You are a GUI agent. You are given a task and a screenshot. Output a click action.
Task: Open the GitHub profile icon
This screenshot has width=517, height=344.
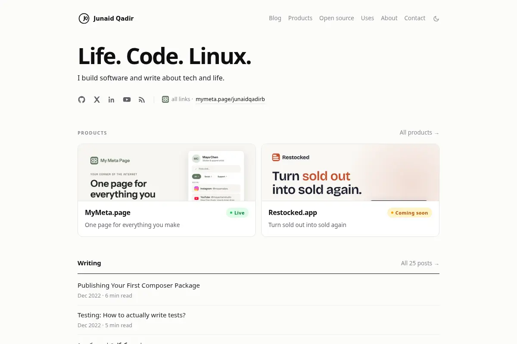point(81,99)
